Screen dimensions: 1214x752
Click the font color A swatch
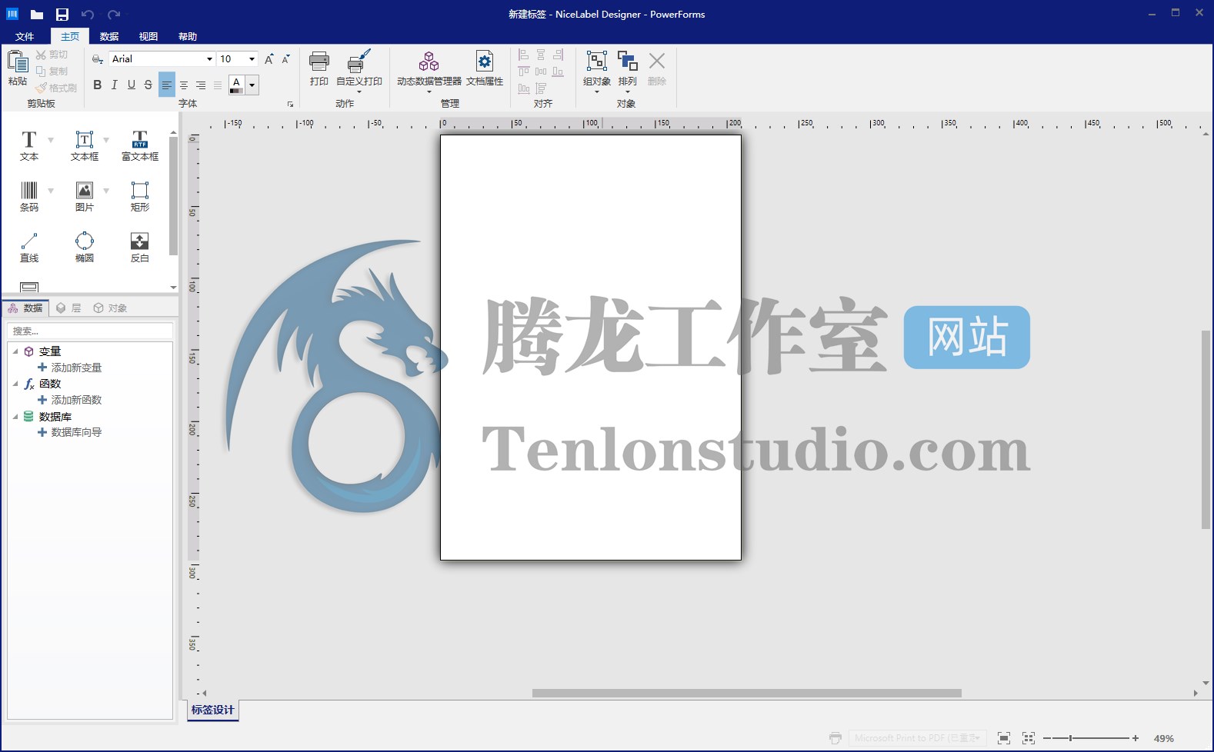236,85
